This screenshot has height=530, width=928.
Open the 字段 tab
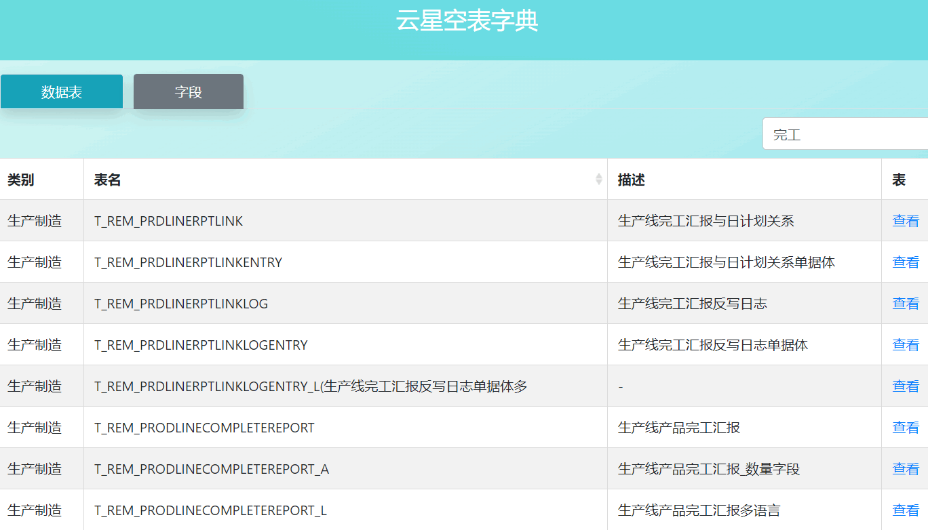(189, 92)
